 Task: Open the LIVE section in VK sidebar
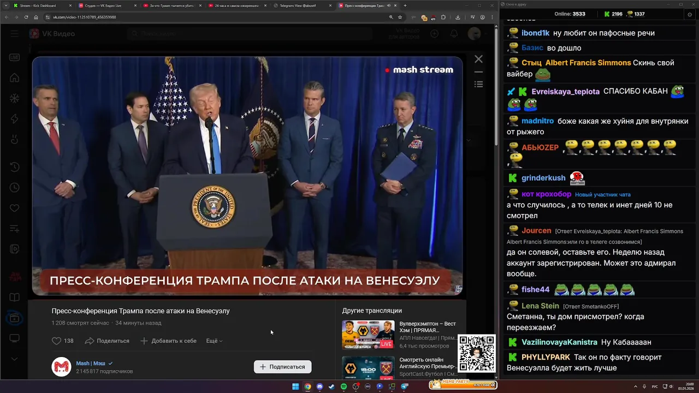point(15,57)
